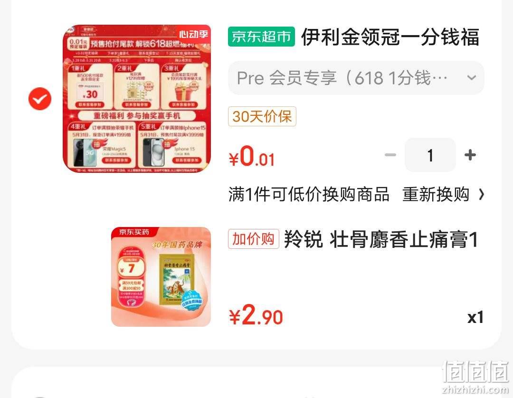Tap the 30天价保 tag
513x398 pixels.
point(262,116)
